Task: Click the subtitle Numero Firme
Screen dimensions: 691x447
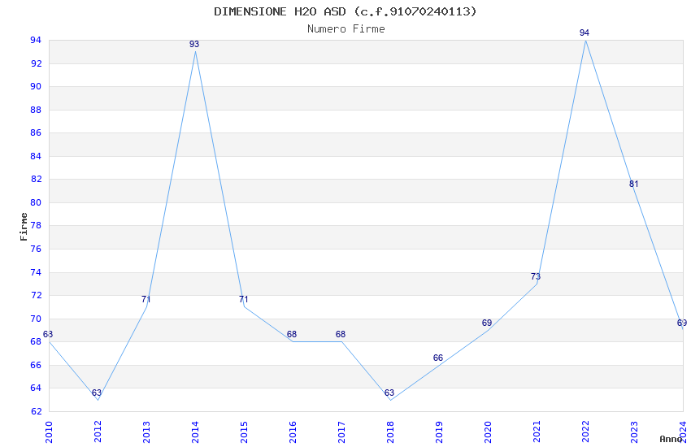Action: [346, 29]
